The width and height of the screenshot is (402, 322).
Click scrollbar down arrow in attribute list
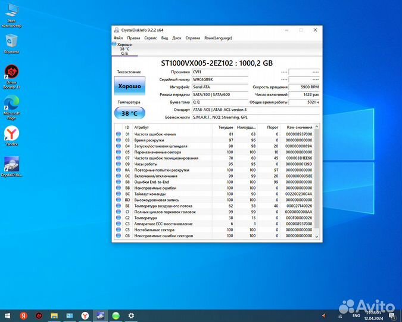(x=317, y=237)
